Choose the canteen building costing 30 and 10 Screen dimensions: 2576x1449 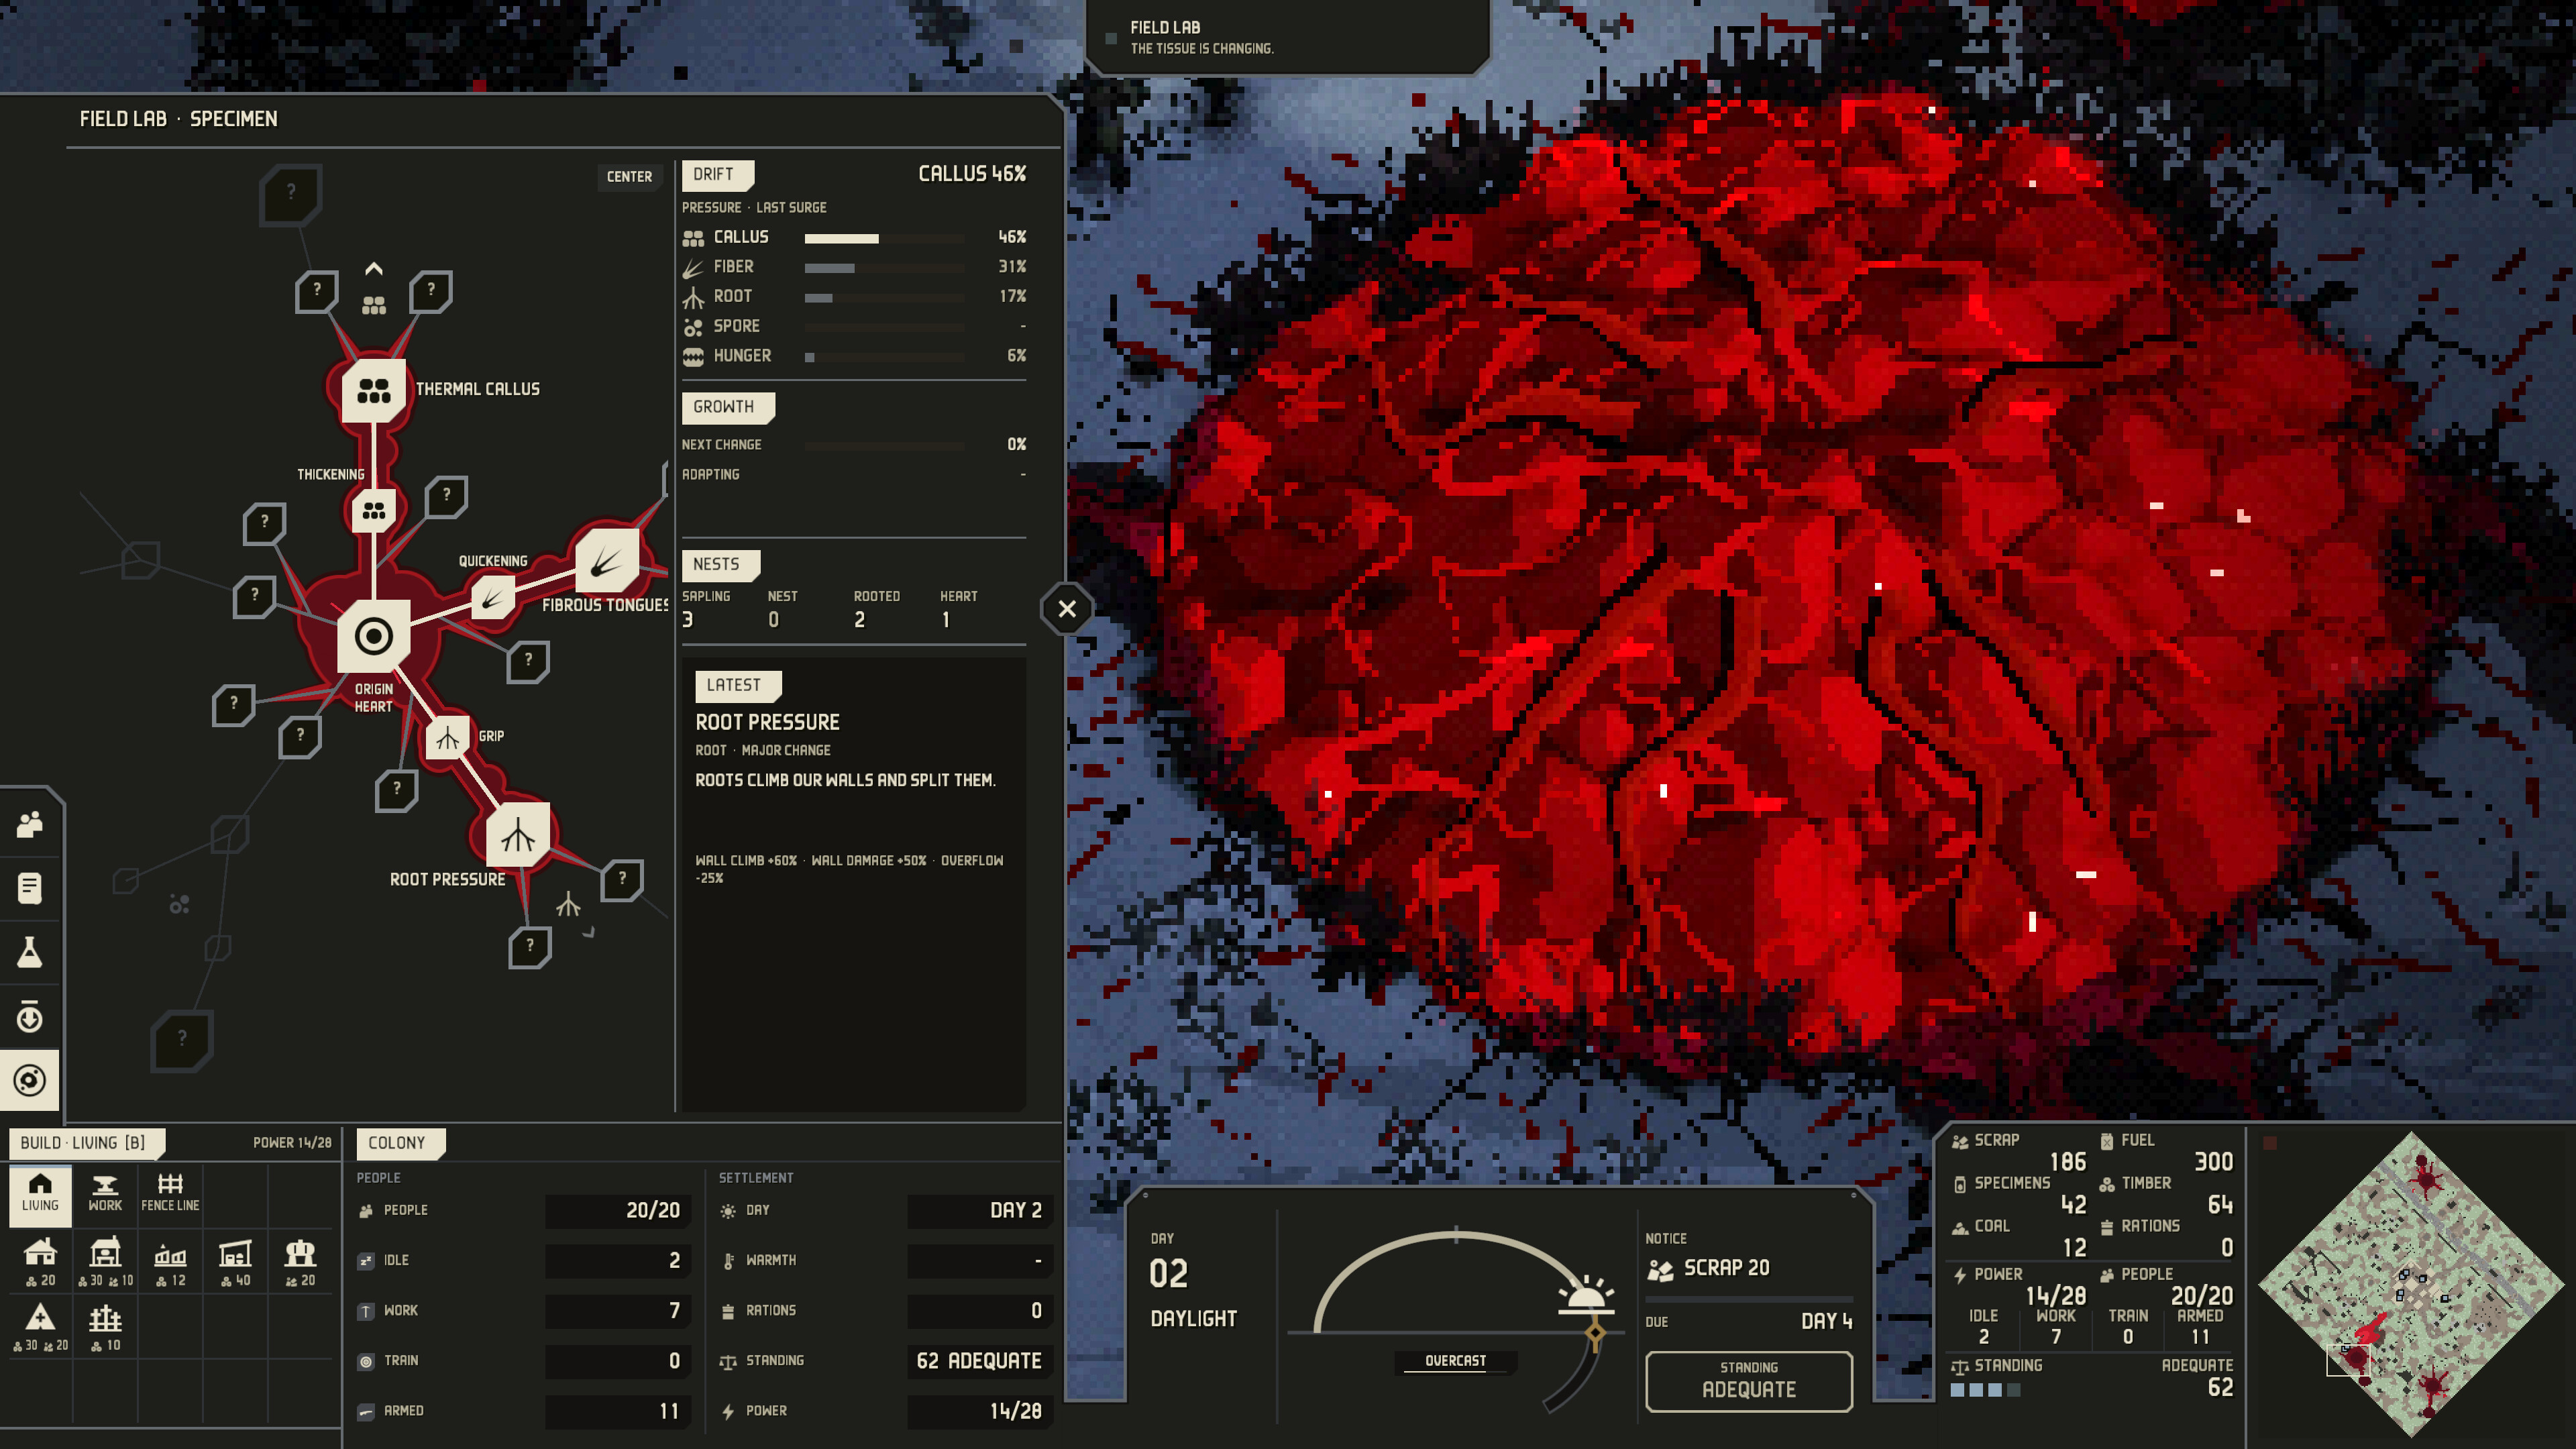coord(105,1262)
